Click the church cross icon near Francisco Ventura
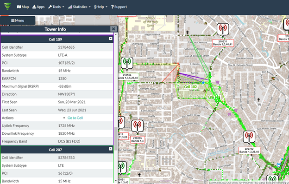Viewport: 289px width, 184px height. (188, 33)
